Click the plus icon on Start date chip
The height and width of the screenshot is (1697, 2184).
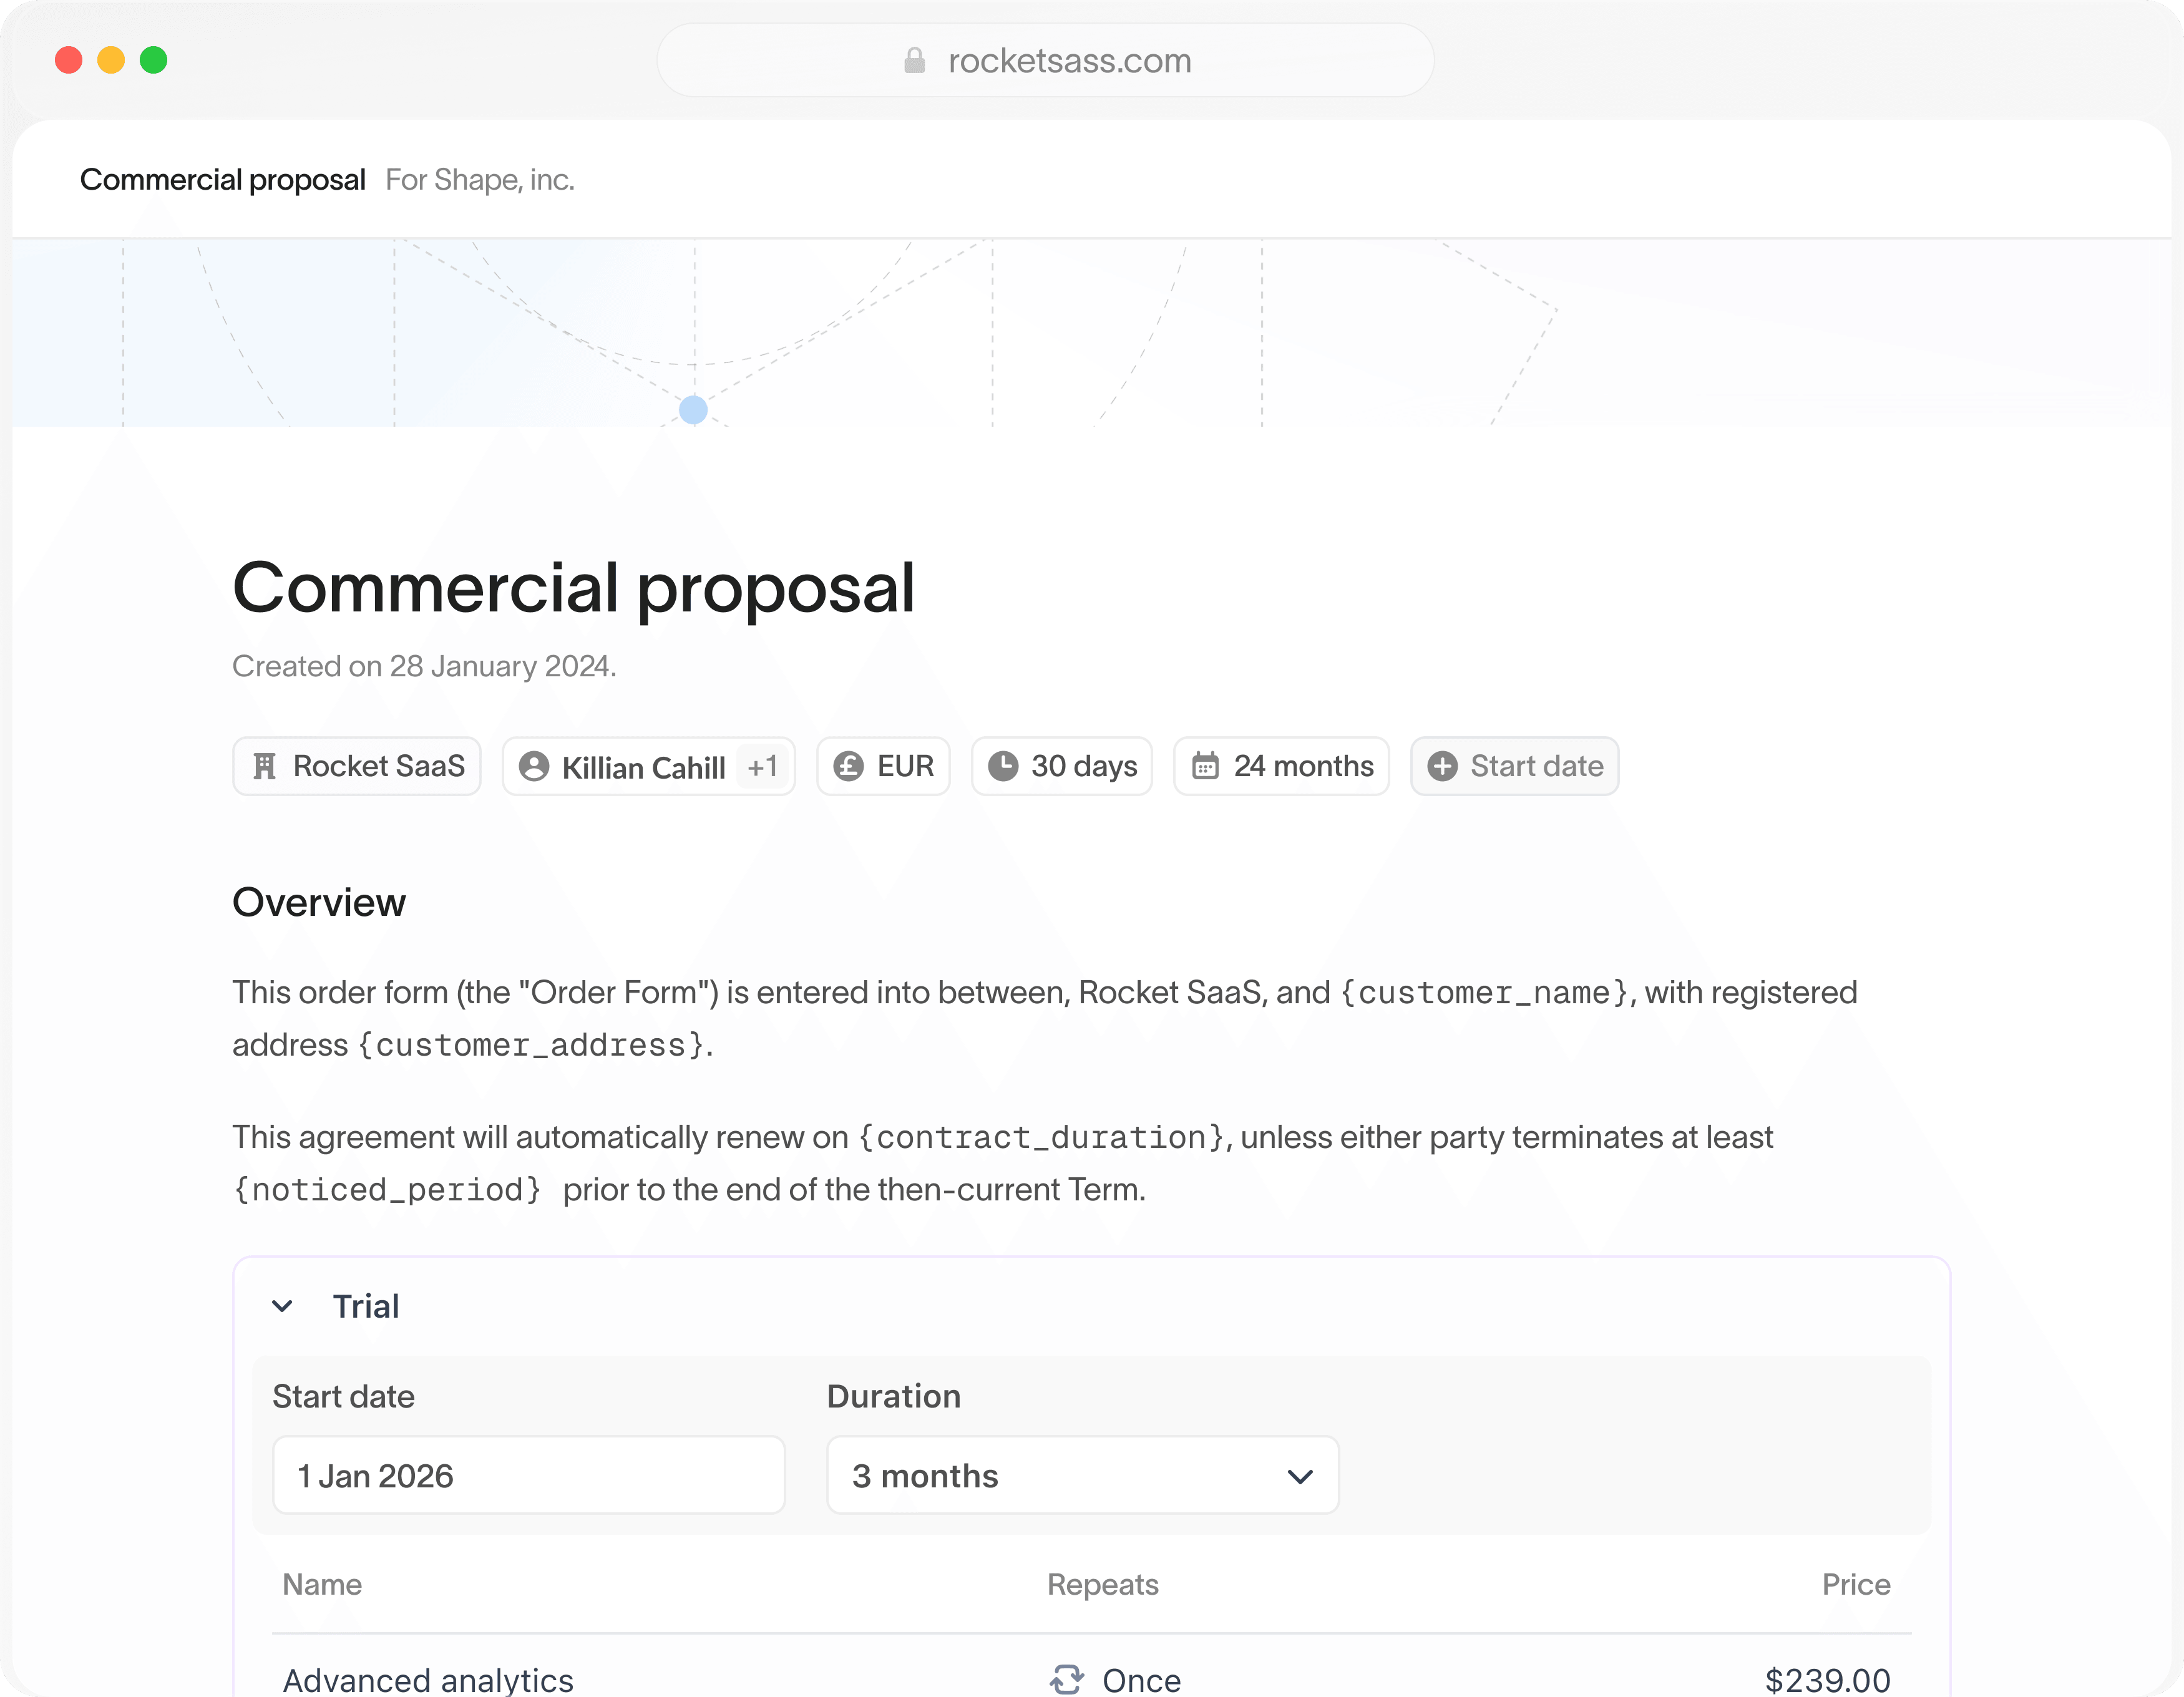[1442, 766]
